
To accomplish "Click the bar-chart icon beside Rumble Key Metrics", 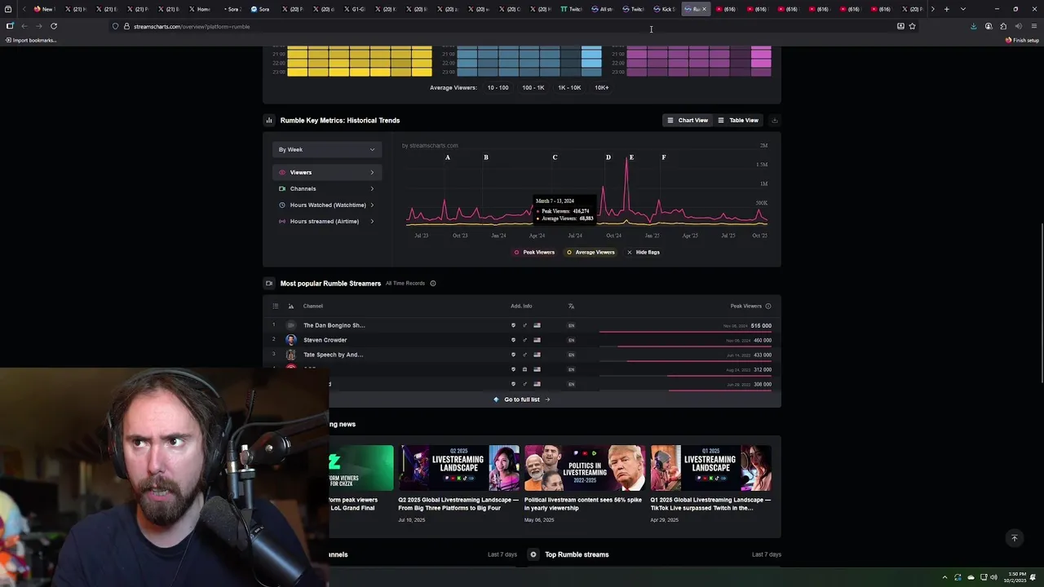I will tap(269, 121).
